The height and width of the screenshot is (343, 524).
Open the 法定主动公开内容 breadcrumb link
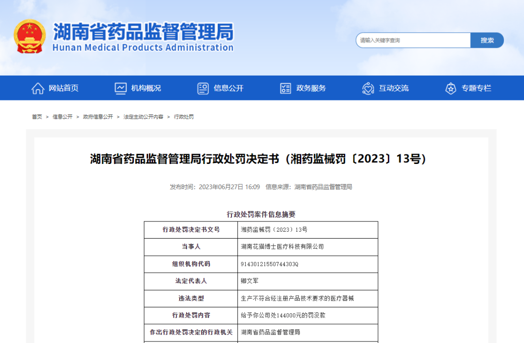[144, 117]
